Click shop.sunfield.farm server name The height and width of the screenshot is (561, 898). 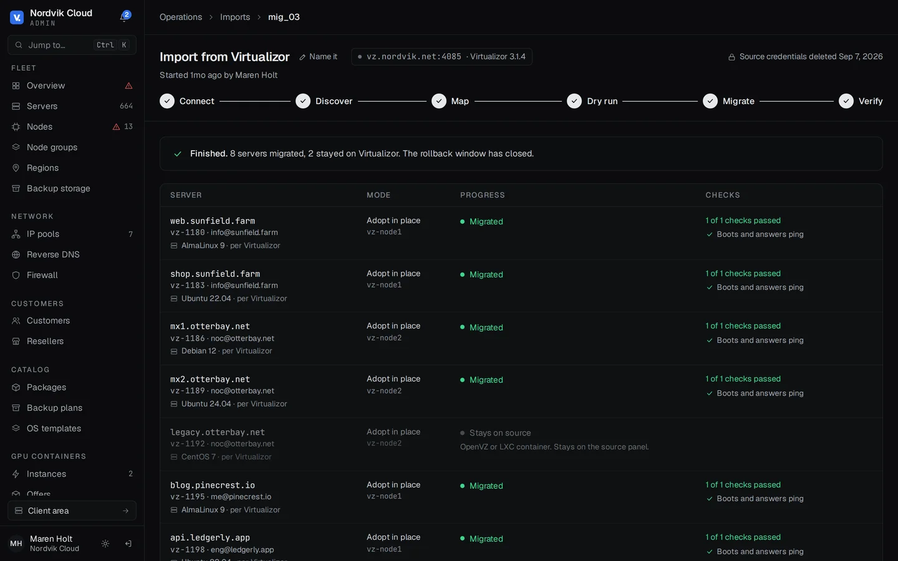coord(215,274)
